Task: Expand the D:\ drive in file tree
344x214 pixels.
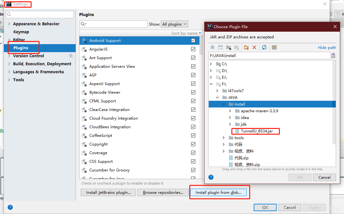Action: (211, 71)
